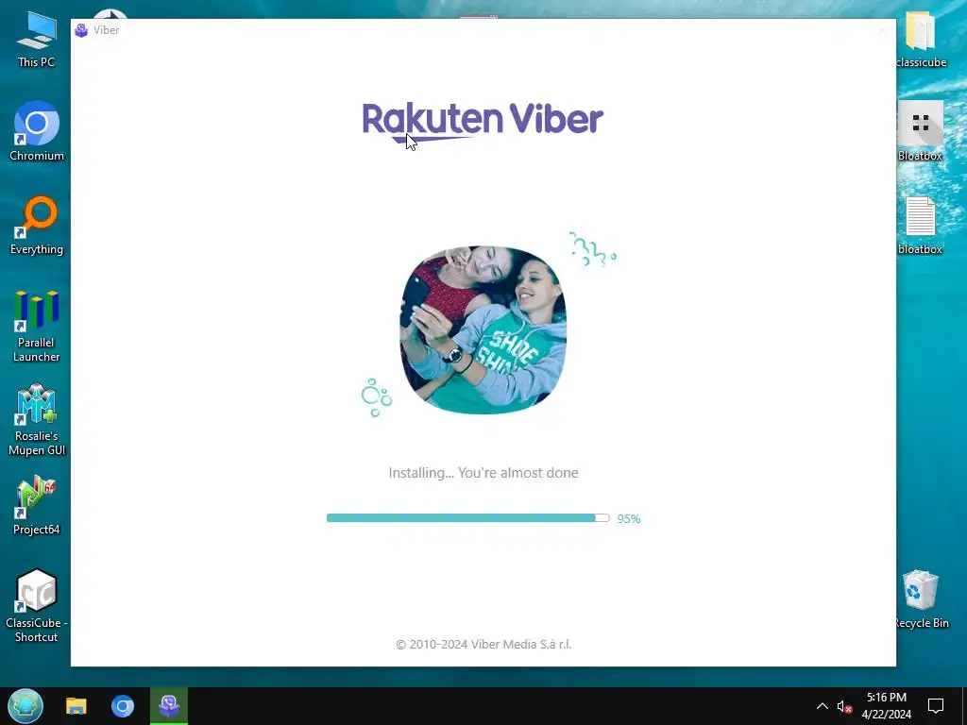Launch the Chromium desktop shortcut
This screenshot has height=725, width=967.
37,131
